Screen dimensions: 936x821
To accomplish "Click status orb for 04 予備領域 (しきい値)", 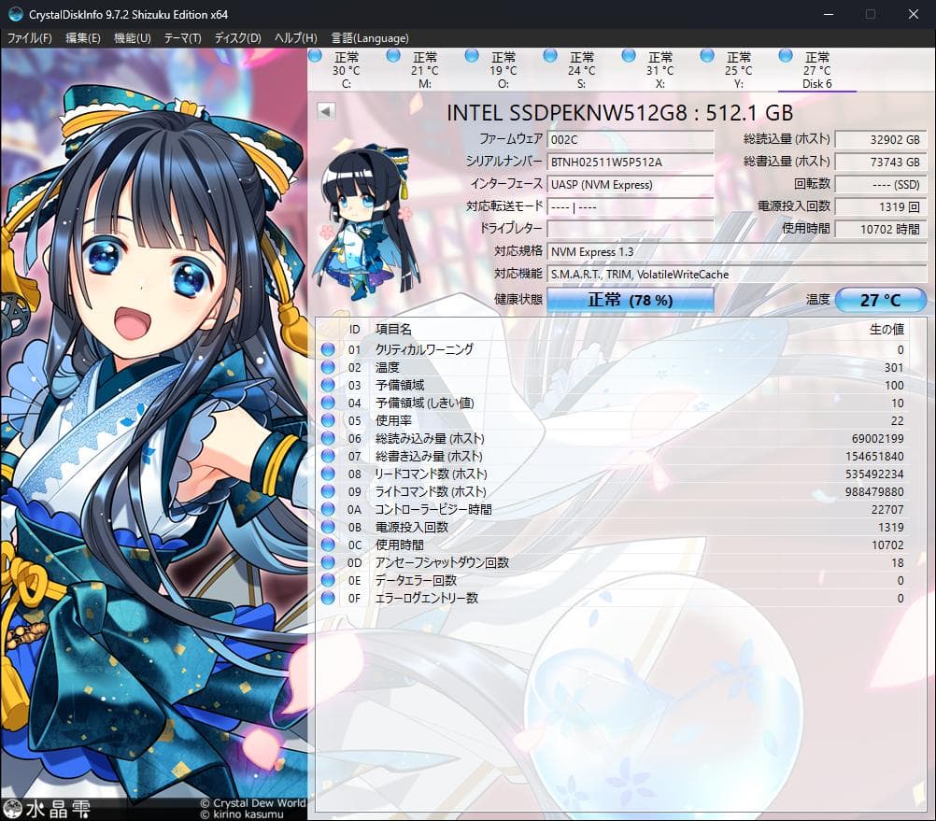I will point(328,403).
